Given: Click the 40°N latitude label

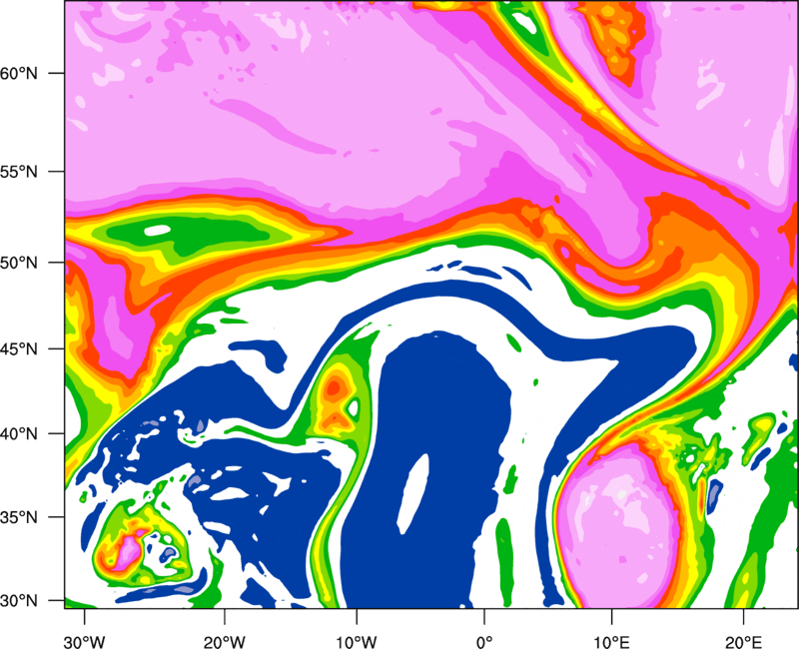Looking at the screenshot, I should tap(19, 434).
